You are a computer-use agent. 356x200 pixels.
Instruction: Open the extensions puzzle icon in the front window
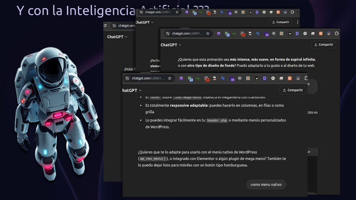pyautogui.click(x=306, y=78)
